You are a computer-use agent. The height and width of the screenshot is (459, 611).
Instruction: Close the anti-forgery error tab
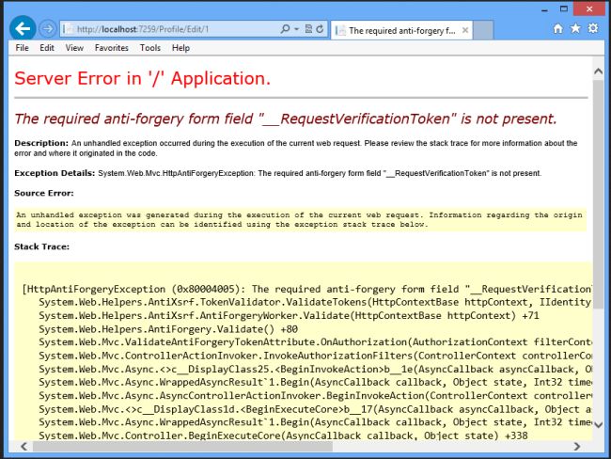click(465, 30)
